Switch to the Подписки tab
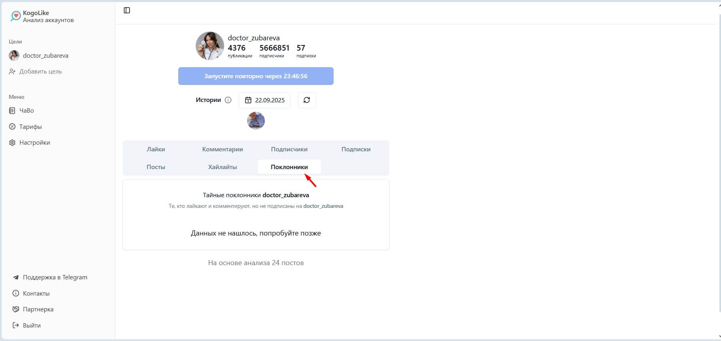This screenshot has height=341, width=721. tap(356, 149)
